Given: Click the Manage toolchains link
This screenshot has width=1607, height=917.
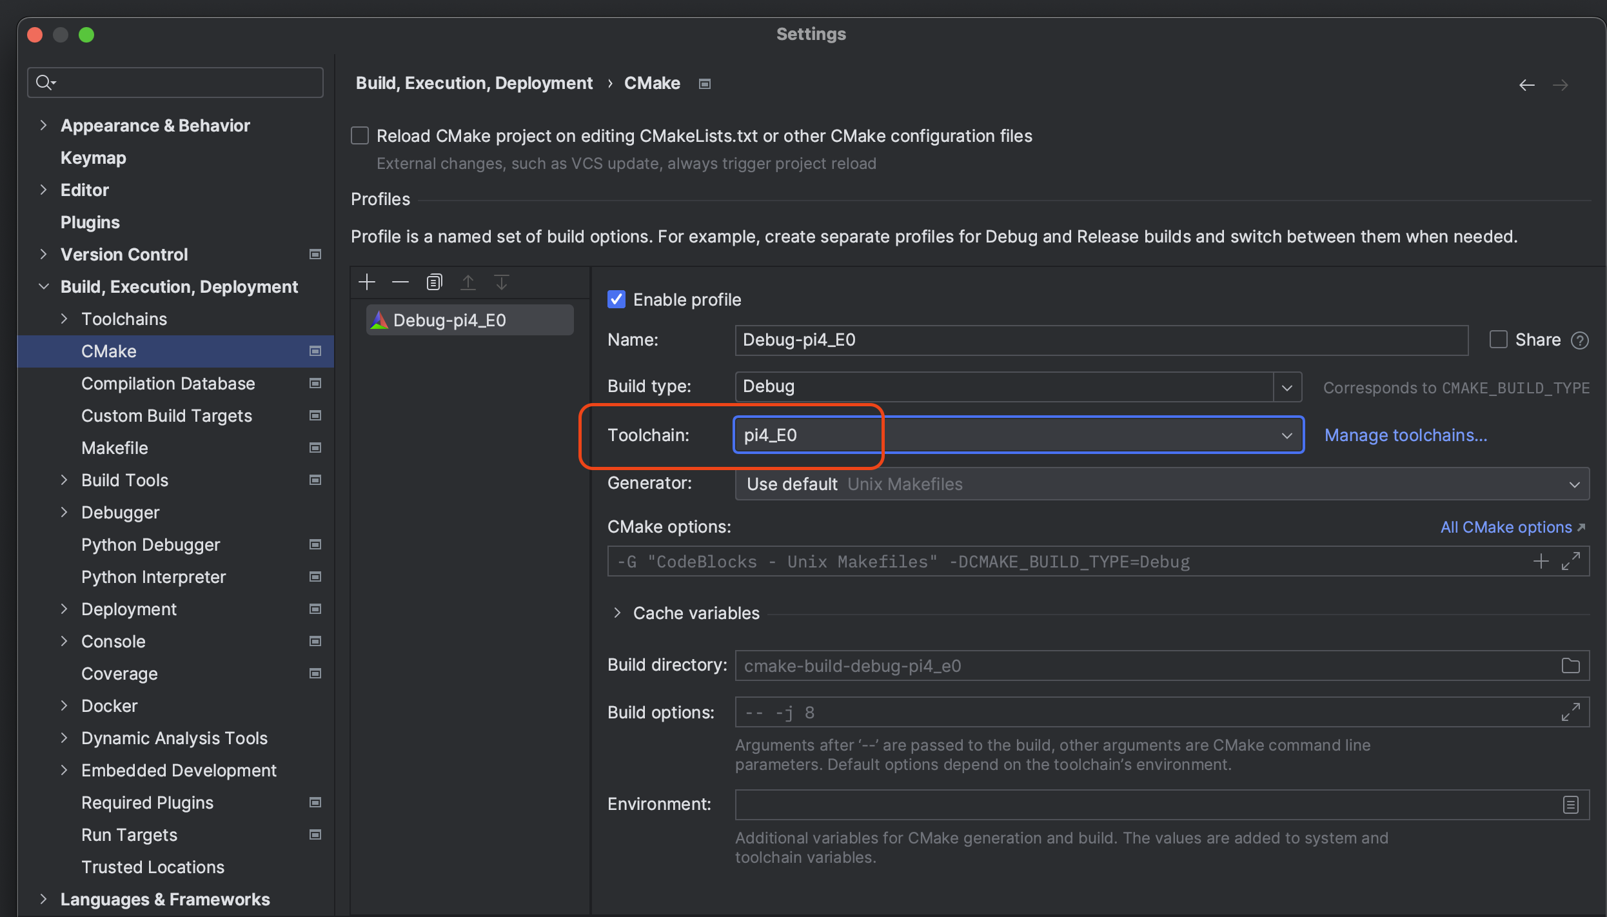Looking at the screenshot, I should (1406, 435).
